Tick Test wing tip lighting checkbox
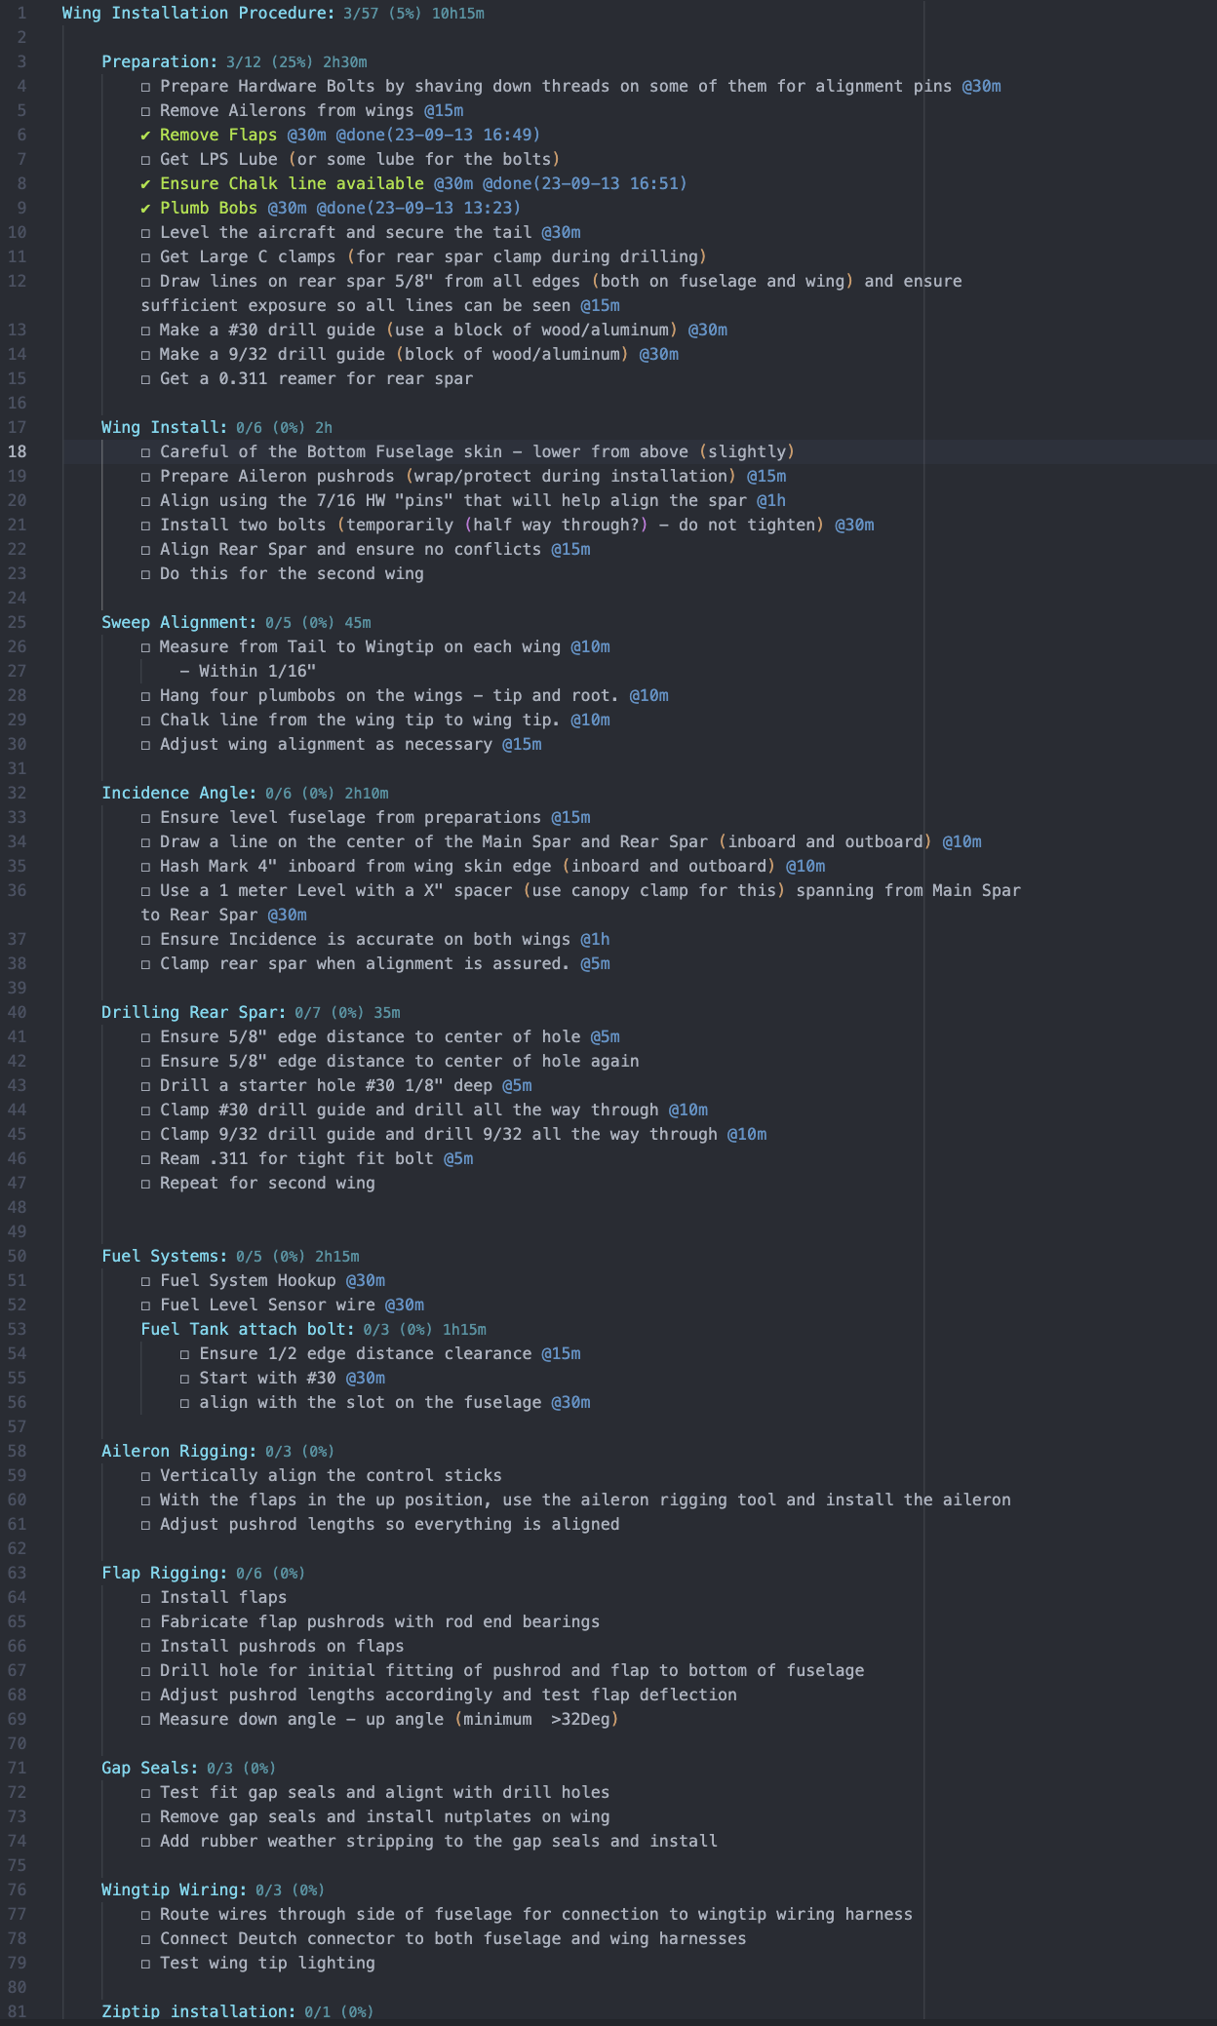 click(x=145, y=1964)
